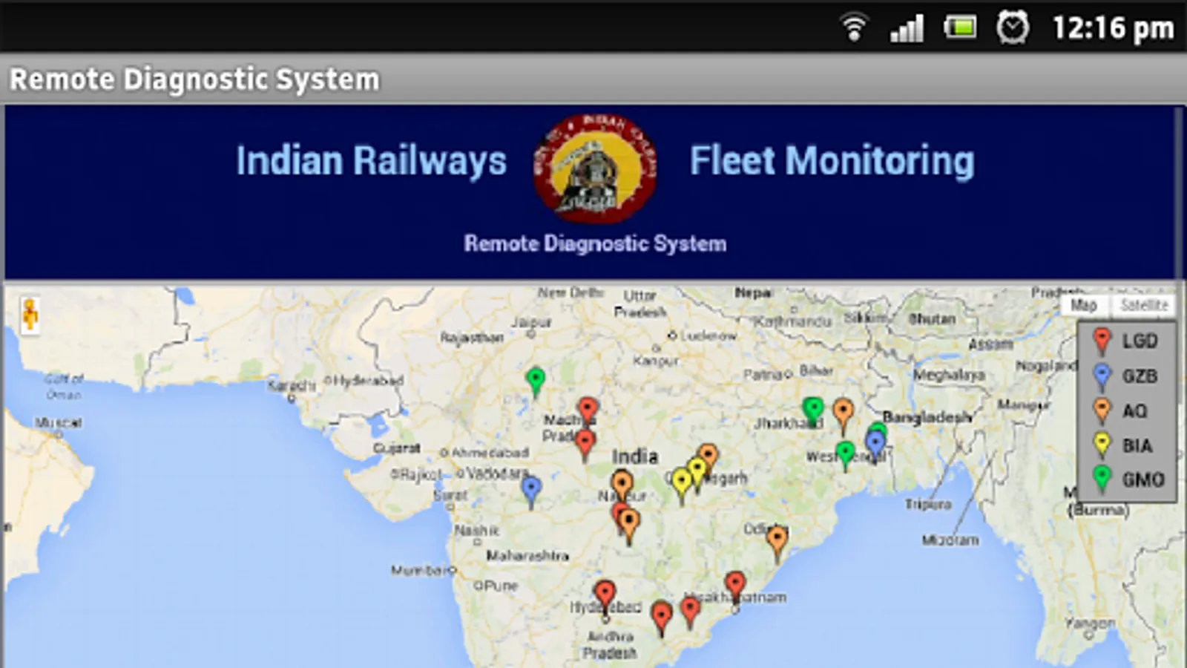This screenshot has width=1187, height=668.
Task: Tap the 'Mizoram' state label
Action: click(950, 540)
